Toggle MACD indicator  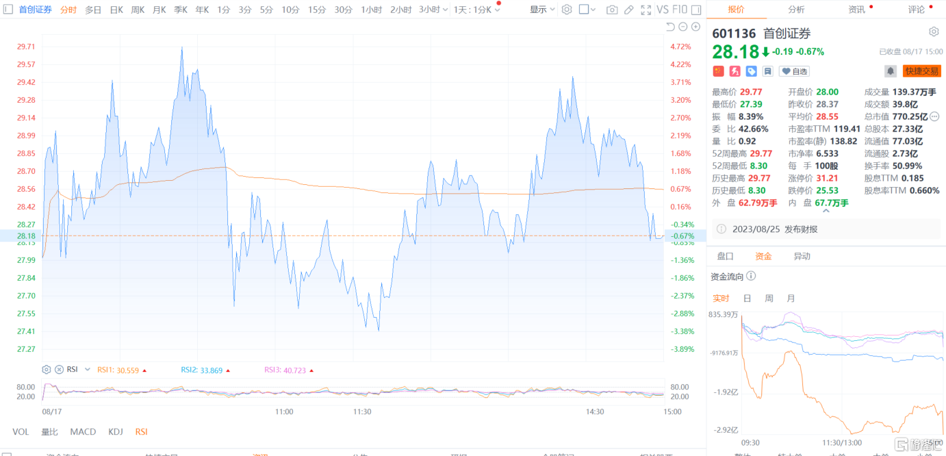pos(83,432)
